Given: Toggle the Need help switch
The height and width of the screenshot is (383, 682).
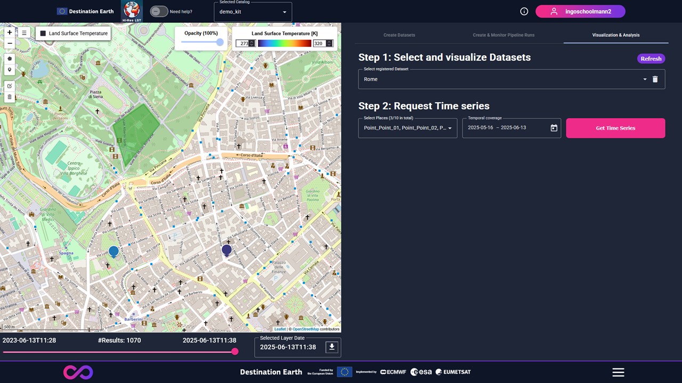Looking at the screenshot, I should (158, 11).
